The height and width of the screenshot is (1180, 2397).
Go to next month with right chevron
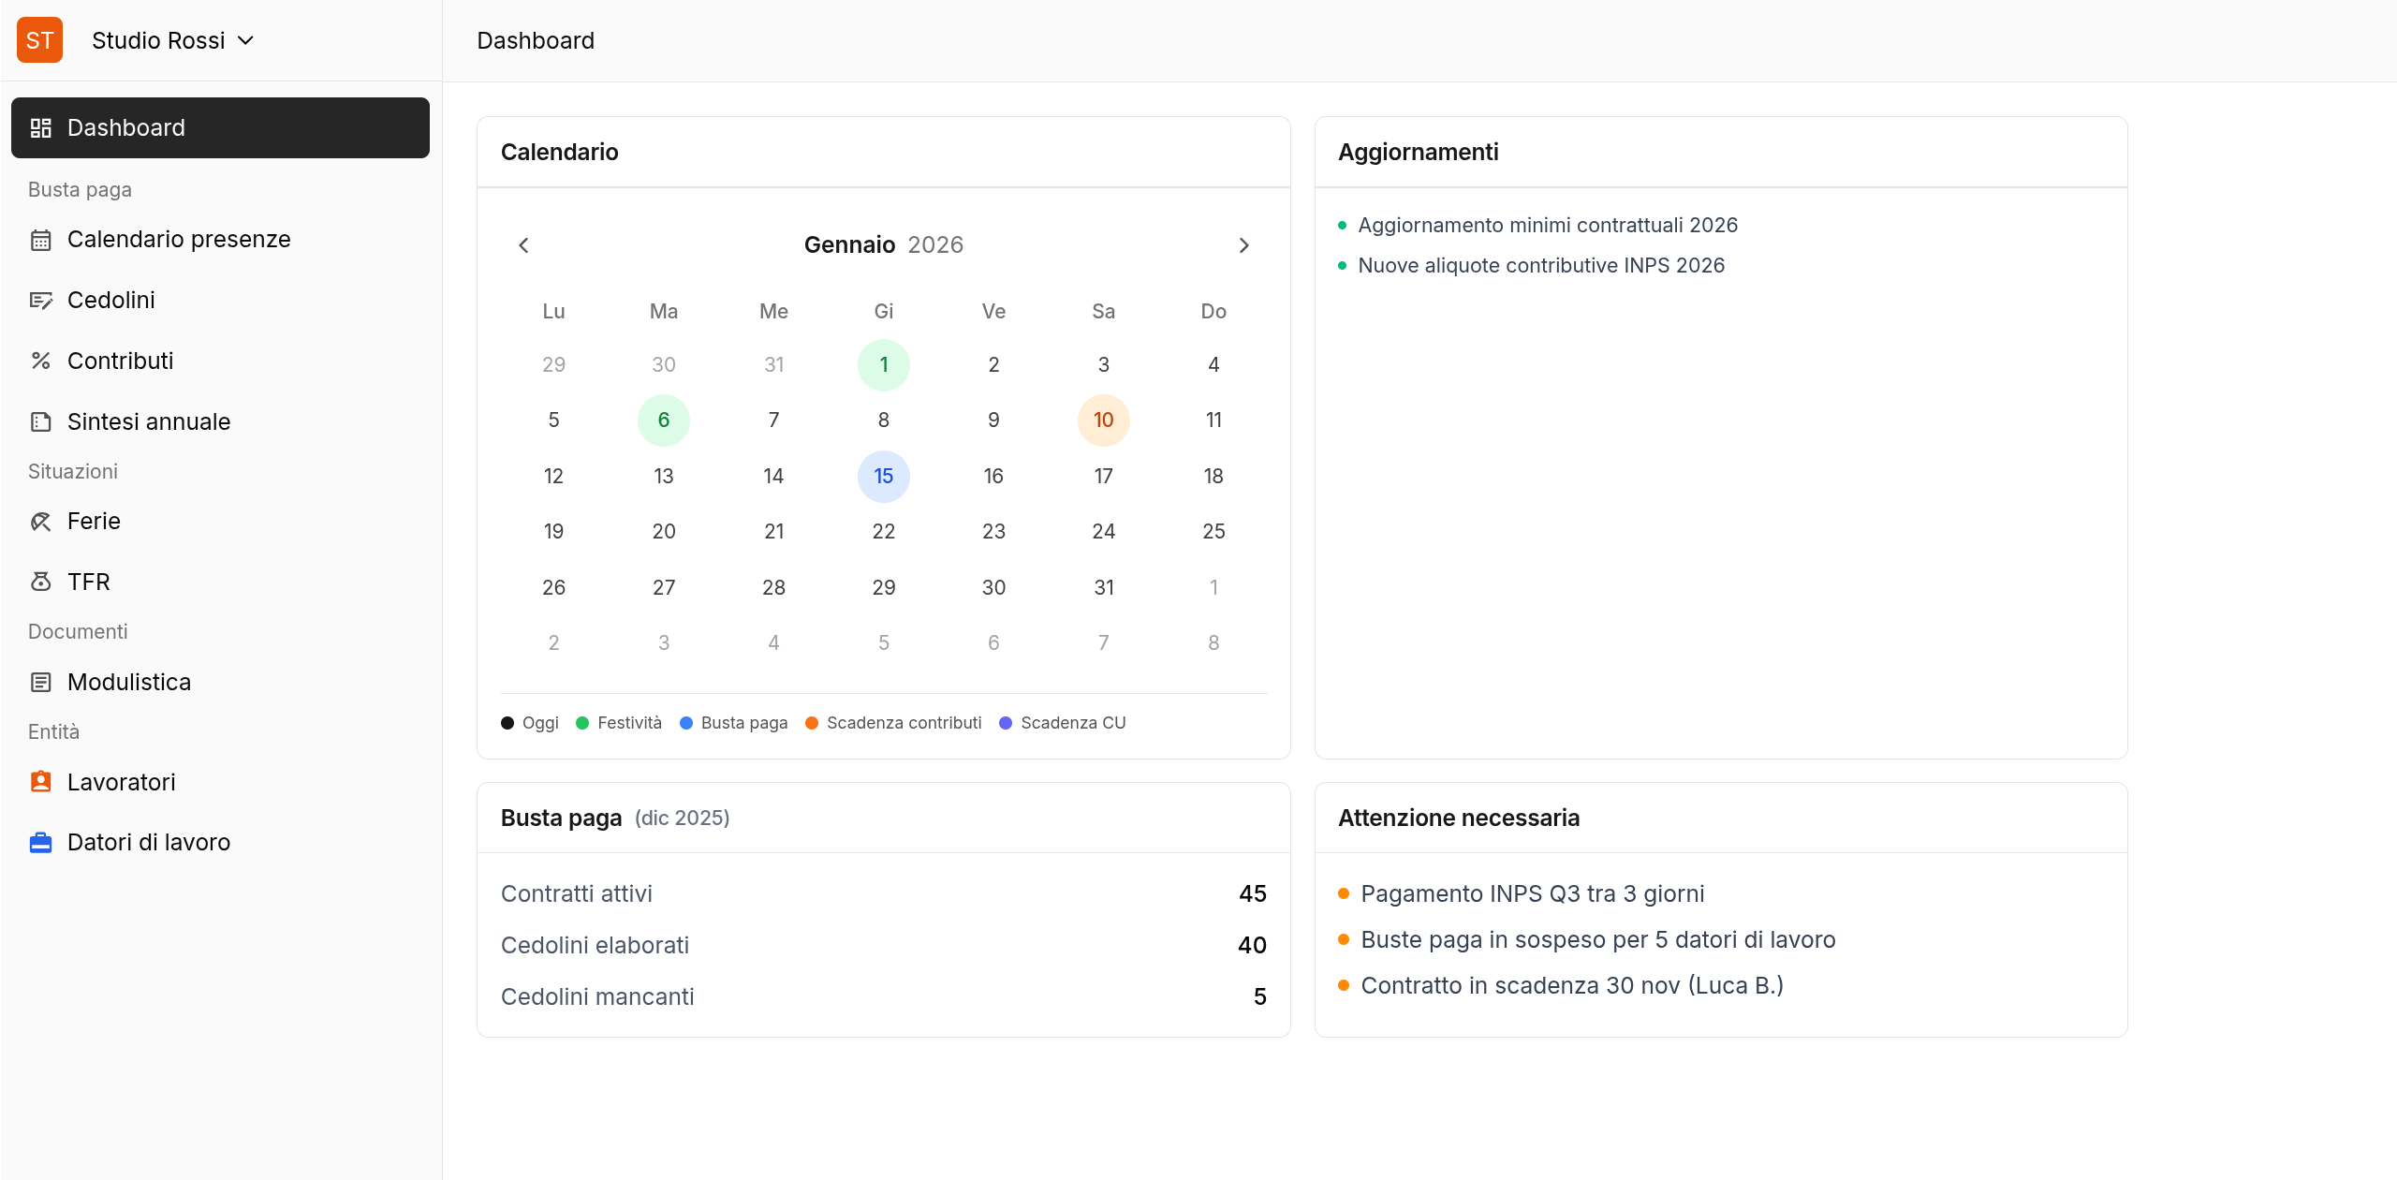1243,245
